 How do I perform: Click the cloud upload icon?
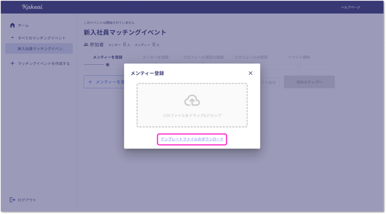[x=192, y=100]
